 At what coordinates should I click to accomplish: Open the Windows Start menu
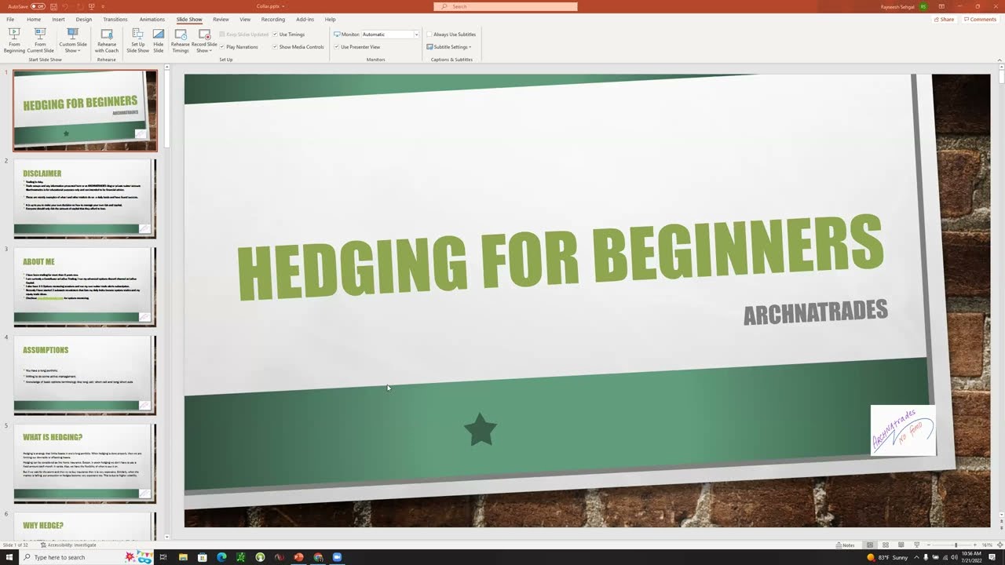tap(9, 557)
